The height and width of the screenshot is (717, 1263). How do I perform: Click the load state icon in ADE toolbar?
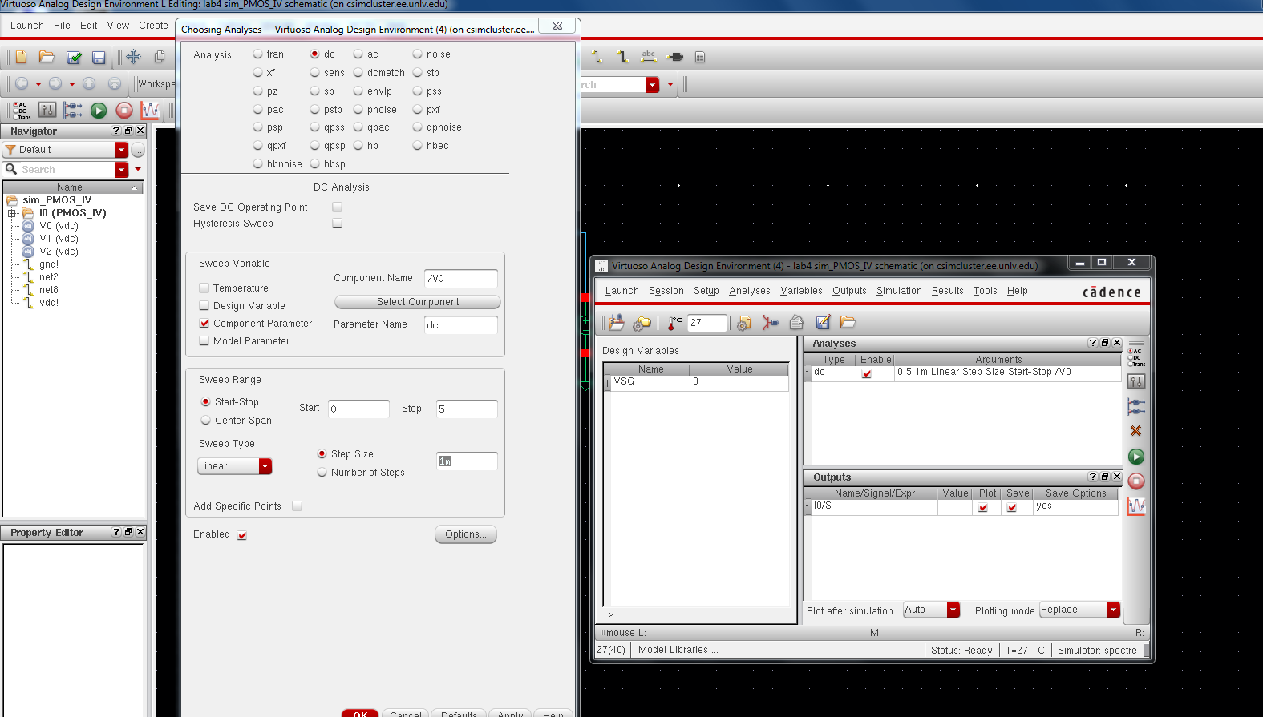coord(617,322)
